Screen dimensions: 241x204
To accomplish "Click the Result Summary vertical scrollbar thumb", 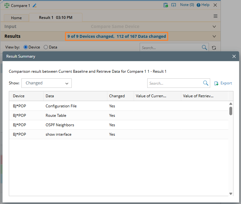I will [231, 111].
